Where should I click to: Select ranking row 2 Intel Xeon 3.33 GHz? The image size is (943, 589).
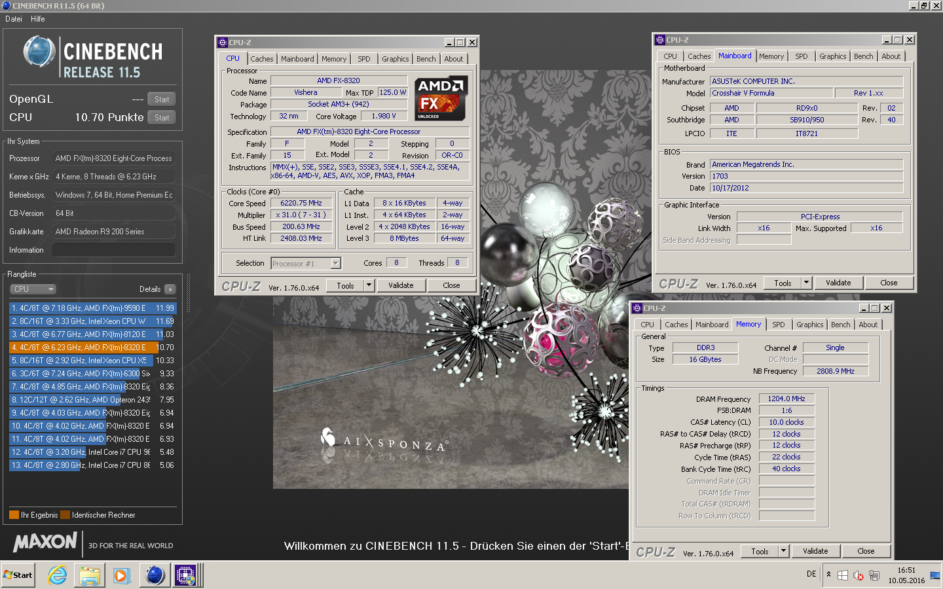[93, 321]
